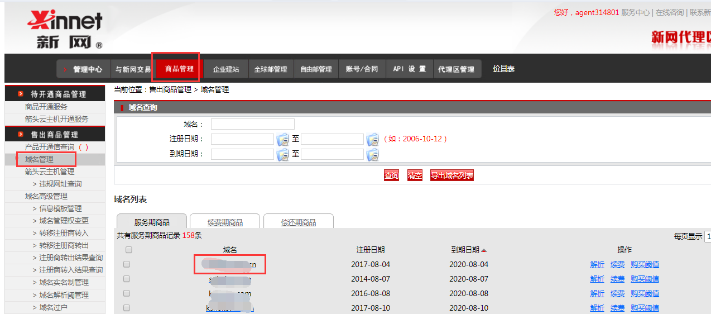711x314 pixels.
Task: Open calendar for 注册日期 end date
Action: 372,139
